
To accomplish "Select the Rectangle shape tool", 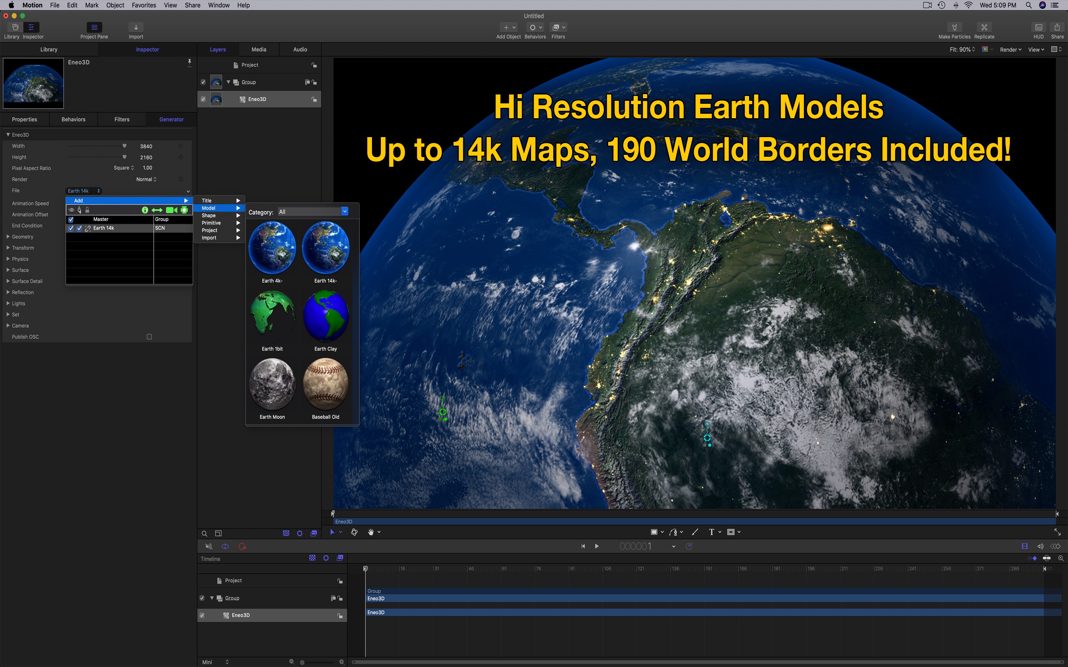I will click(x=654, y=532).
